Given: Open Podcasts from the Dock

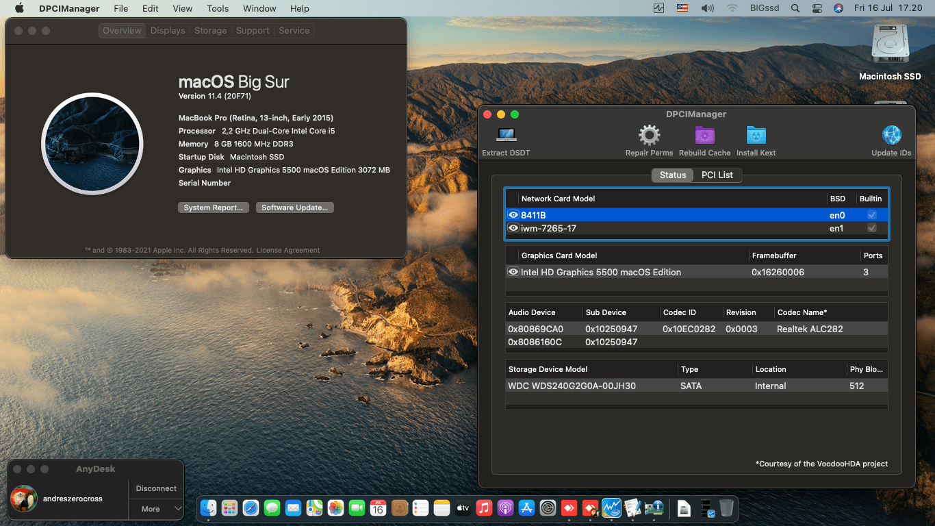Looking at the screenshot, I should point(505,508).
